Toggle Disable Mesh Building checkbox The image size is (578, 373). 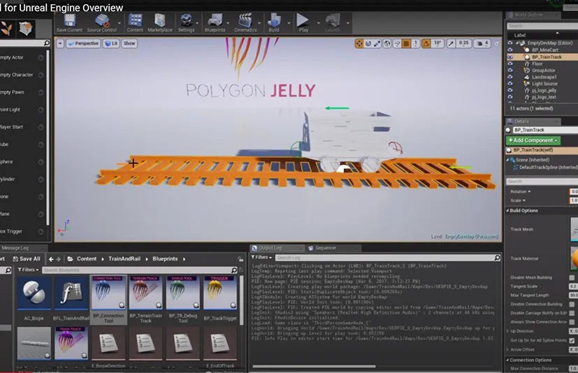click(572, 277)
